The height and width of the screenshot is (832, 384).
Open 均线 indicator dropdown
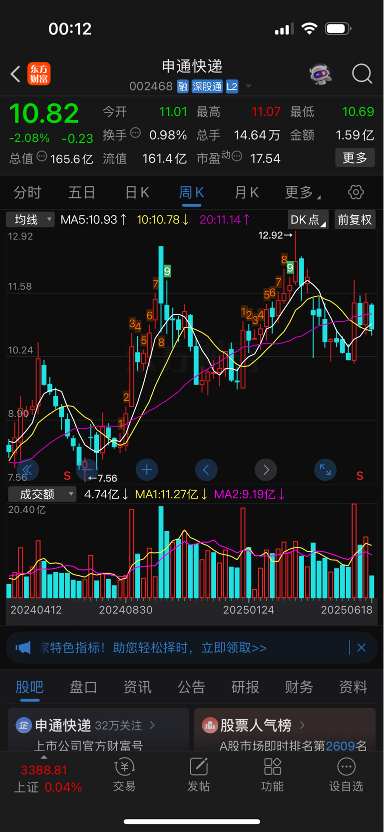point(30,220)
